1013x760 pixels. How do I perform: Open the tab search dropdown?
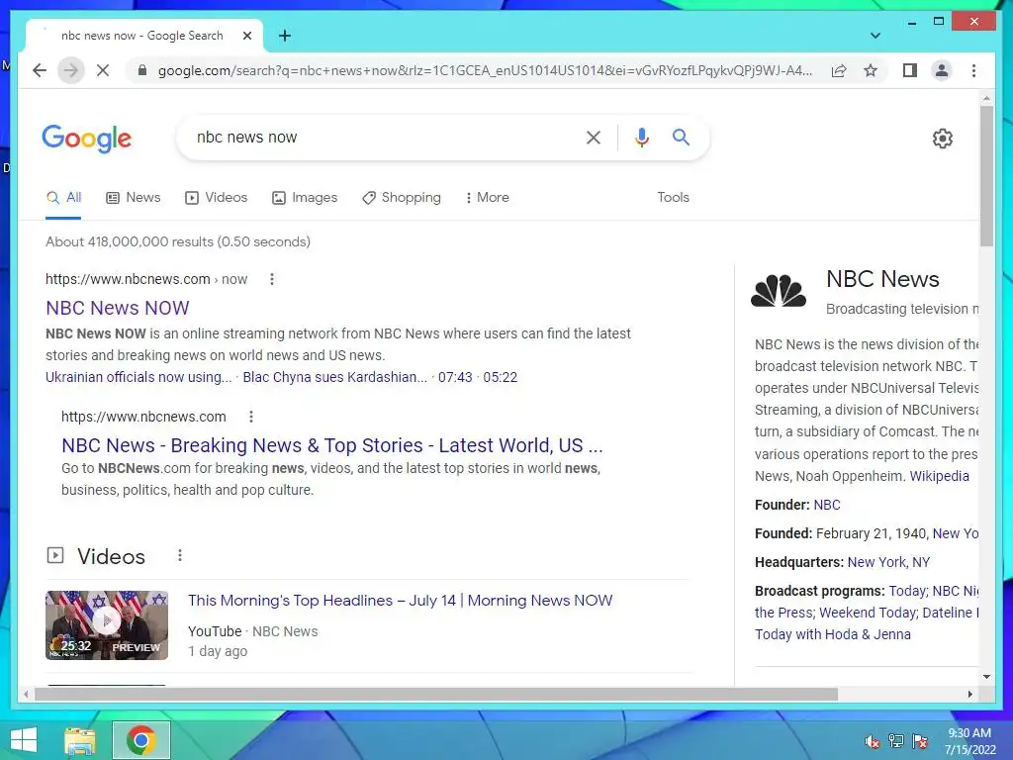[875, 36]
